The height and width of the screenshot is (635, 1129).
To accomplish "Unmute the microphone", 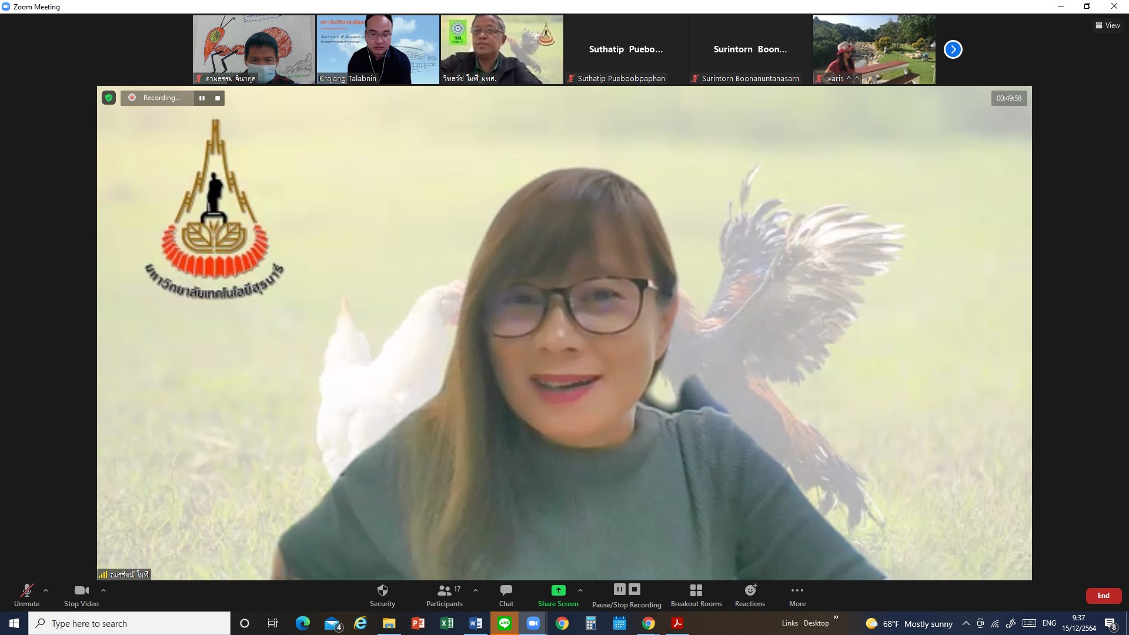I will (x=26, y=594).
